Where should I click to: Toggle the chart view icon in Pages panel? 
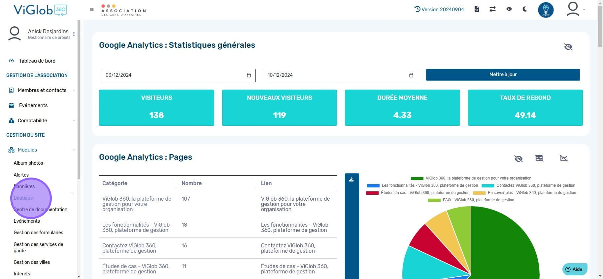click(564, 158)
